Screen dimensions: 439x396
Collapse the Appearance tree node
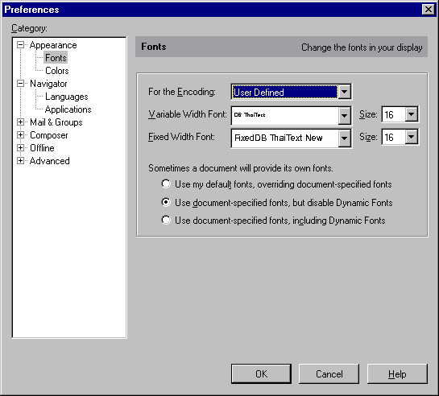(20, 45)
